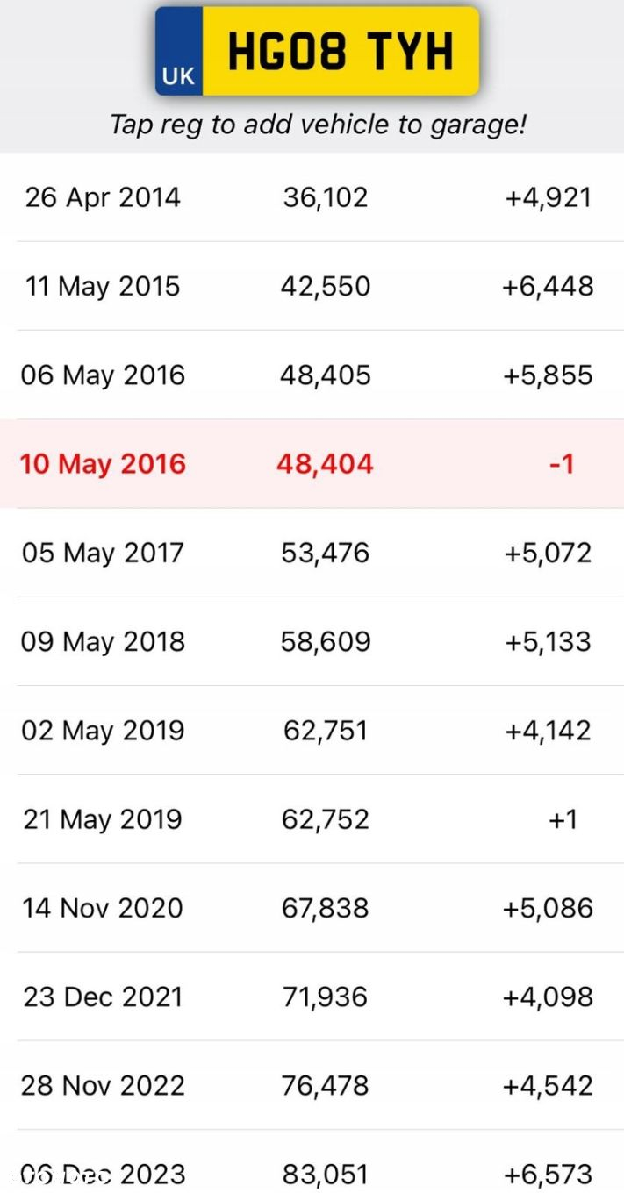Select the 21 May 2019 row

[x=312, y=818]
